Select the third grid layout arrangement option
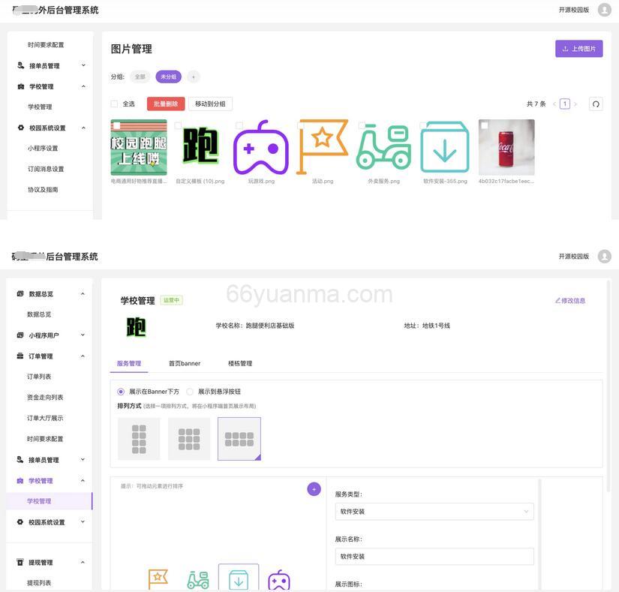Image resolution: width=619 pixels, height=592 pixels. coord(239,440)
